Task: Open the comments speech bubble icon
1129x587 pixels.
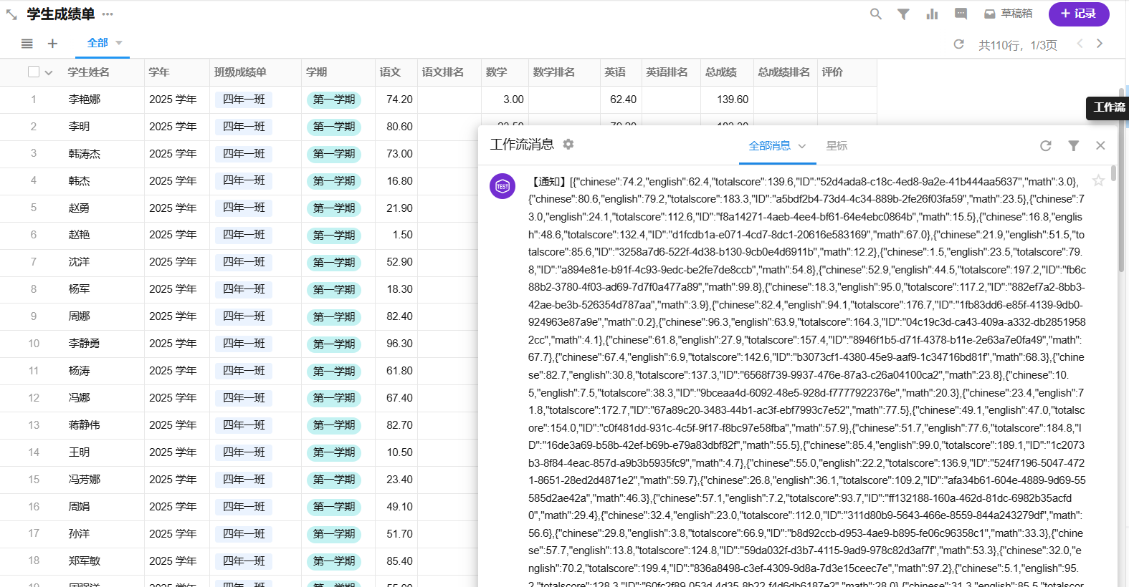Action: pyautogui.click(x=961, y=14)
